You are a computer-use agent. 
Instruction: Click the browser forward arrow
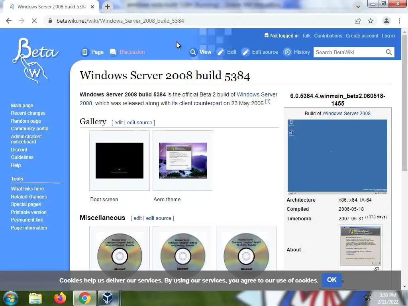tap(22, 21)
